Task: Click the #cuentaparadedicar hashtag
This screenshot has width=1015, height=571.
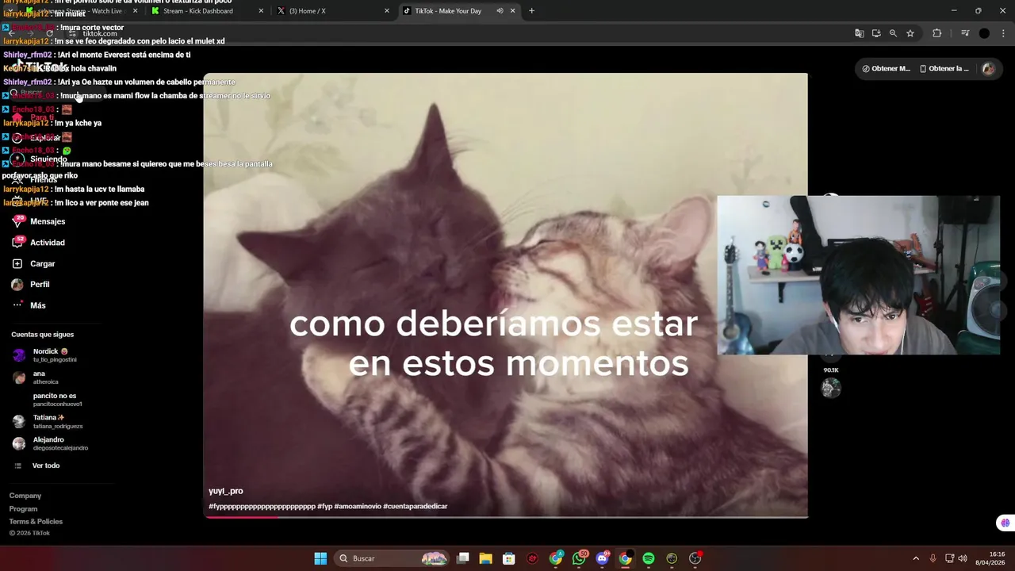Action: [416, 506]
